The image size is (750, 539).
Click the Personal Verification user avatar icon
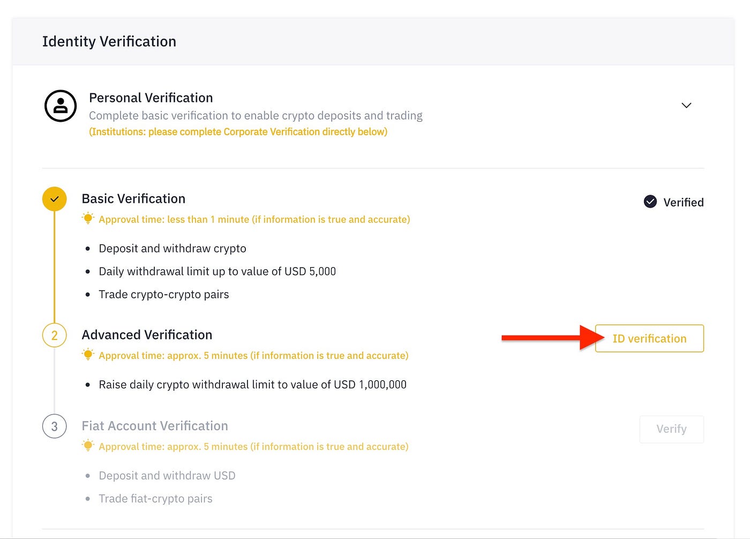coord(61,106)
